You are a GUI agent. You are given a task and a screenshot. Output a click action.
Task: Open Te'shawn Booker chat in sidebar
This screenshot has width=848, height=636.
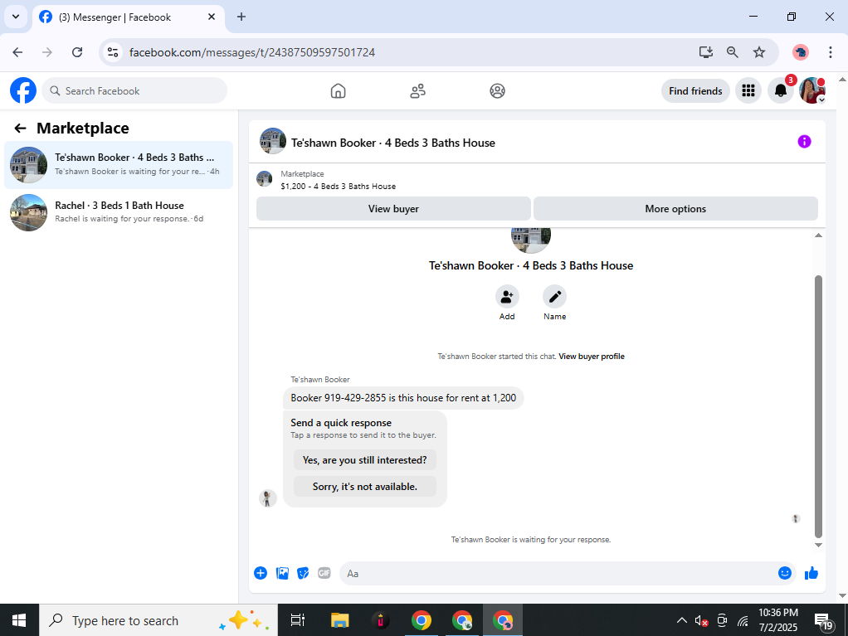coord(119,165)
